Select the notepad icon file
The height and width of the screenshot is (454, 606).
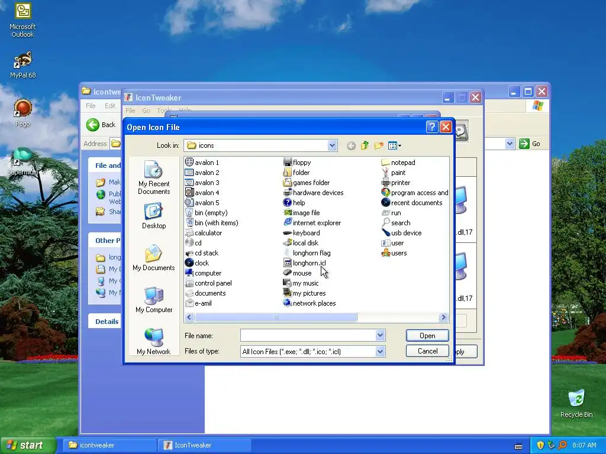coord(398,163)
